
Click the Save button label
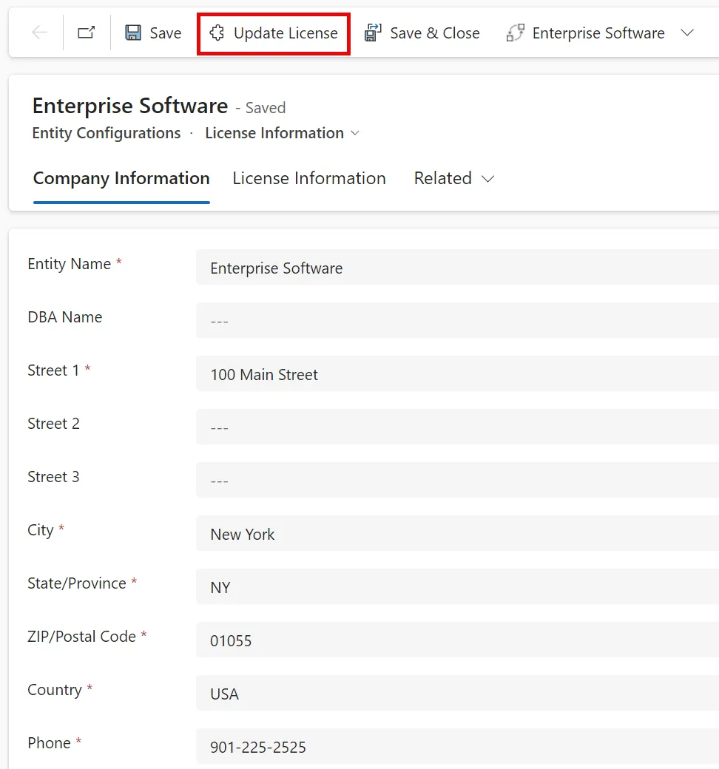click(x=166, y=33)
